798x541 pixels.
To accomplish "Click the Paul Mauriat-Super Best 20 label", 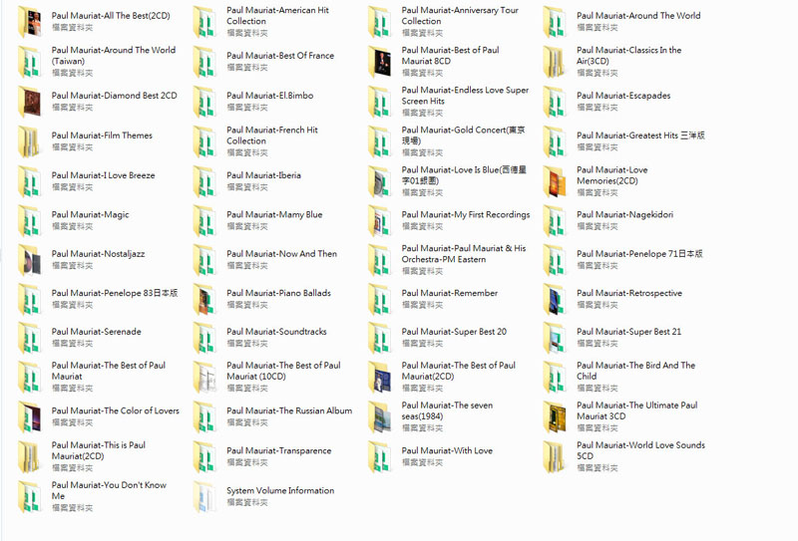I will point(454,332).
